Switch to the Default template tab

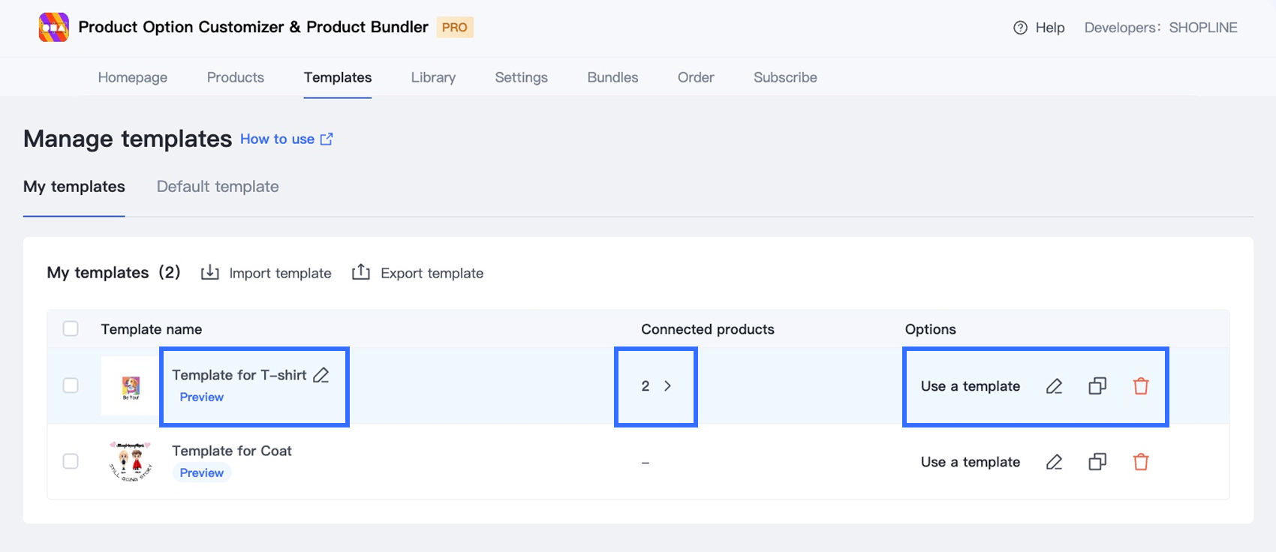218,187
